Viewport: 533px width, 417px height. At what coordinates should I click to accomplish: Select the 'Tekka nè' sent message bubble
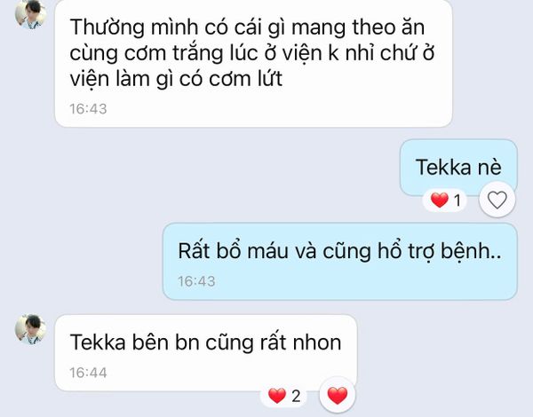[458, 168]
